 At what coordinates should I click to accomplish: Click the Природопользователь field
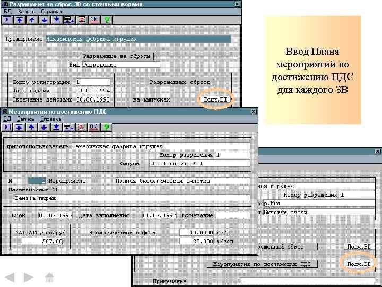(161, 146)
